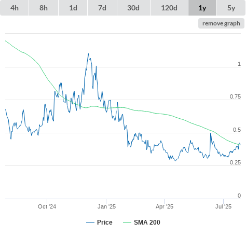246x236 pixels.
Task: Click the blue Price line color marker
Action: tap(90, 223)
